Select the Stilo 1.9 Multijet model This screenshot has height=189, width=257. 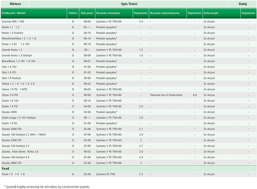(x=11, y=78)
